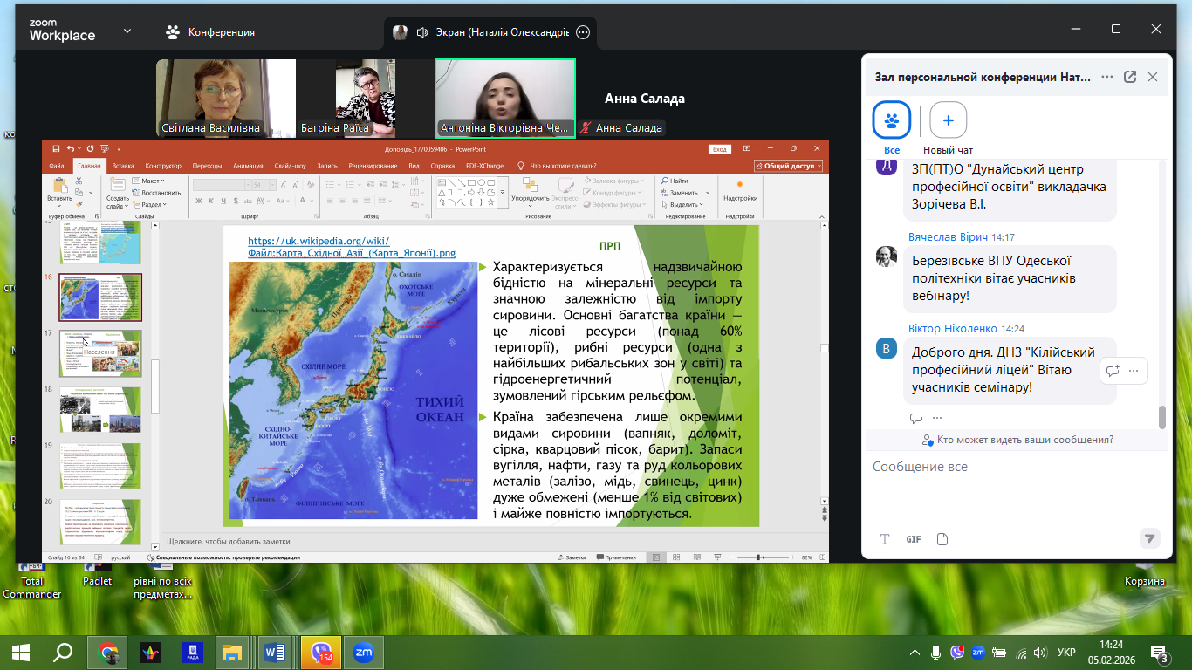Toggle the УКР keyboard language indicator

[1065, 653]
